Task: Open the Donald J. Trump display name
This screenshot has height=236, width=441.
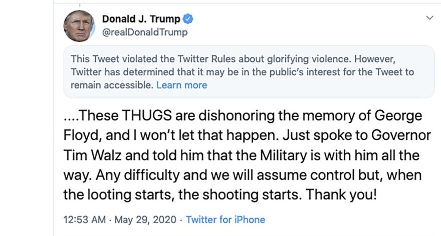Action: point(140,20)
